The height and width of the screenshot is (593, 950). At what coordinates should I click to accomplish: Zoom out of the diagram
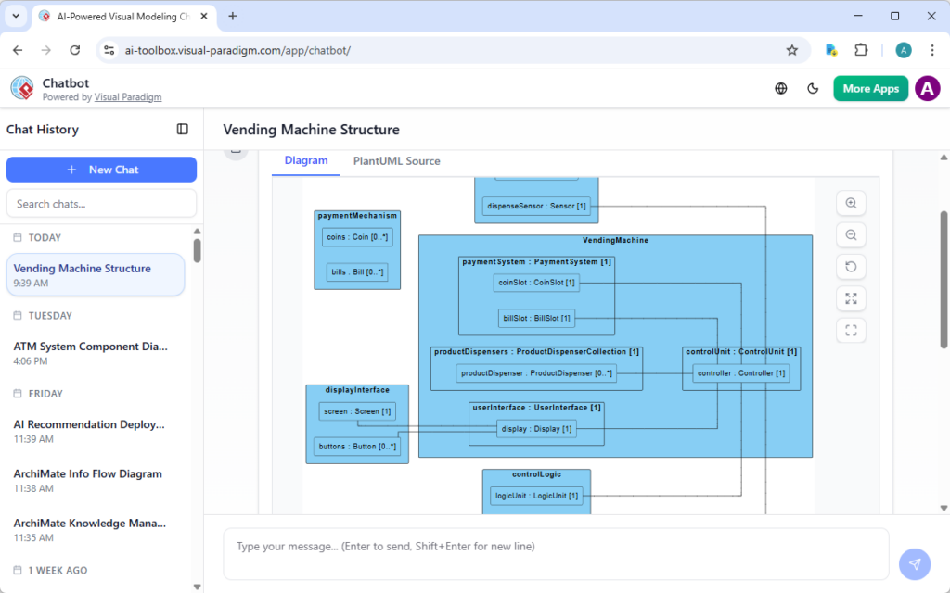pos(851,234)
